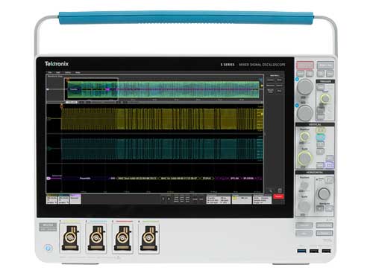Click the Measure button in the Add New panel
The width and height of the screenshot is (373, 279).
click(x=271, y=86)
